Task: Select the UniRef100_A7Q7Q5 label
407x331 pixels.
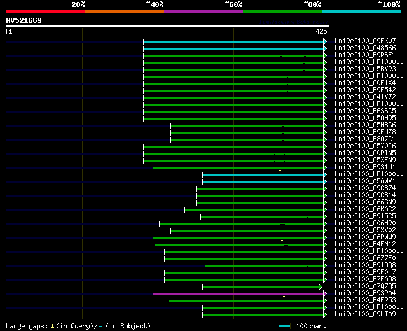Action: 365,286
